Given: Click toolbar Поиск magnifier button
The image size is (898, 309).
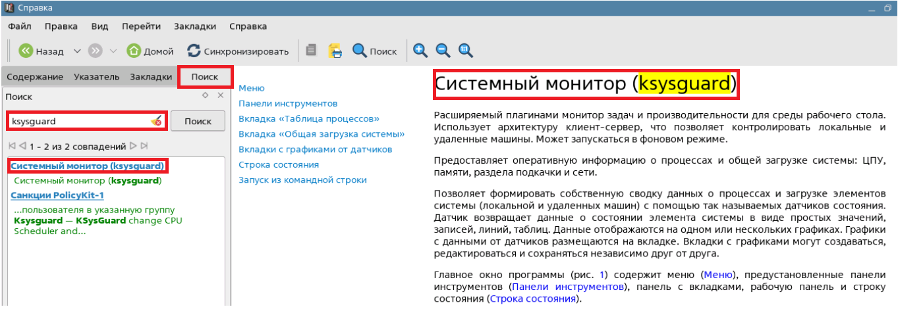Looking at the screenshot, I should pos(375,51).
